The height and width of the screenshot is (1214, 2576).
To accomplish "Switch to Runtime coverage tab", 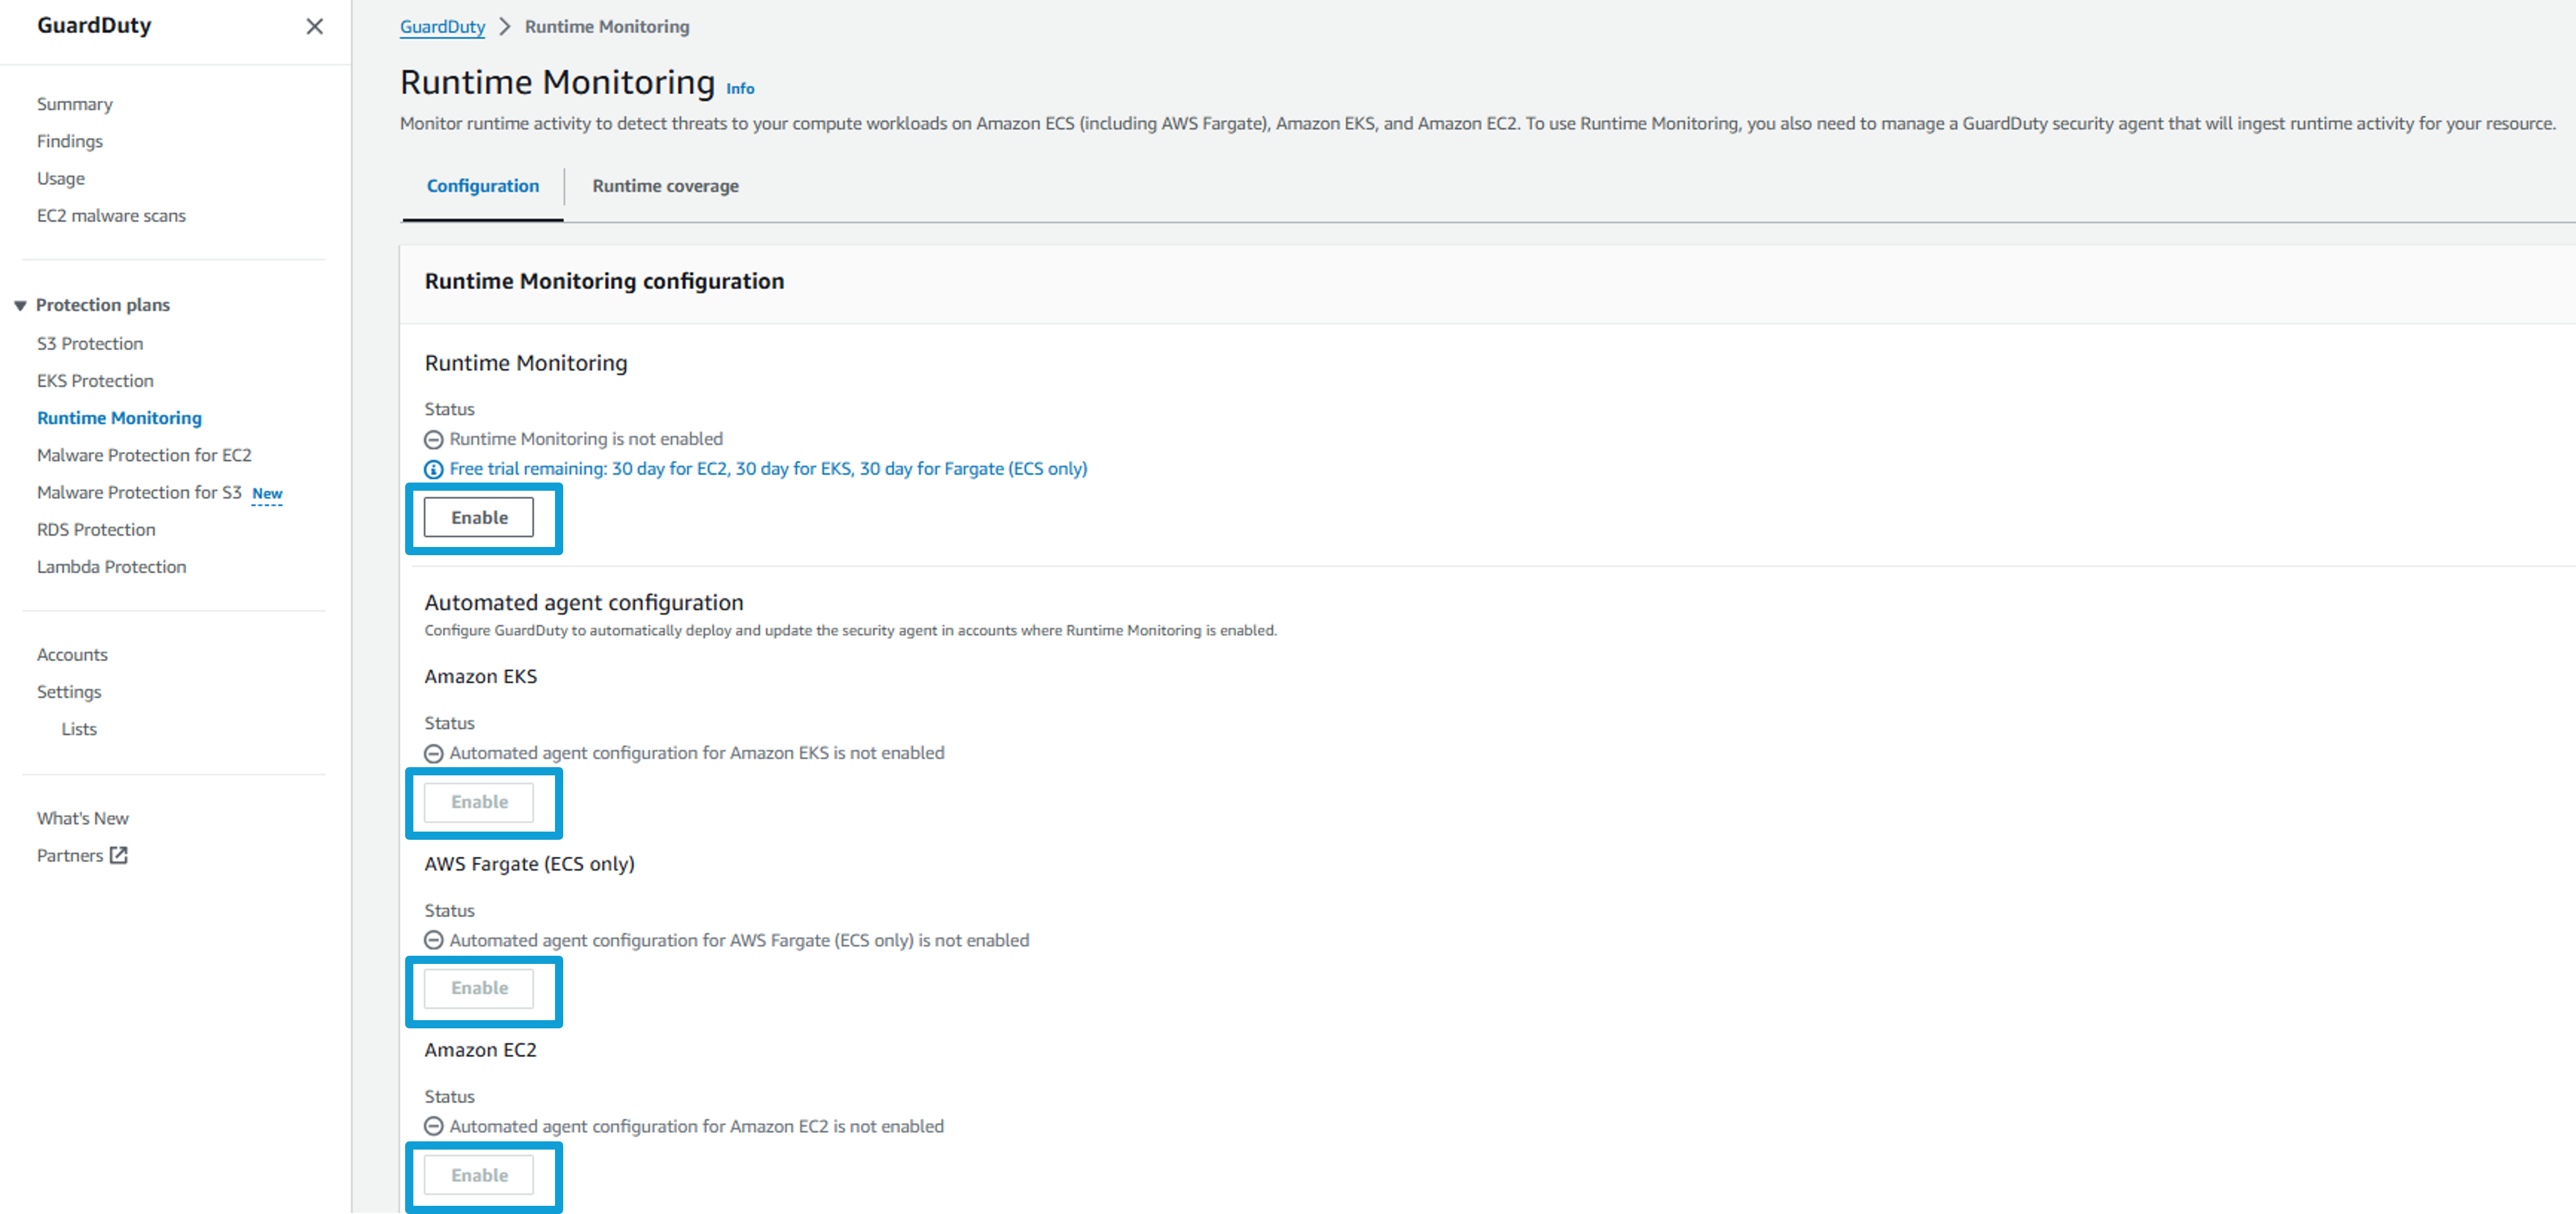I will tap(665, 186).
